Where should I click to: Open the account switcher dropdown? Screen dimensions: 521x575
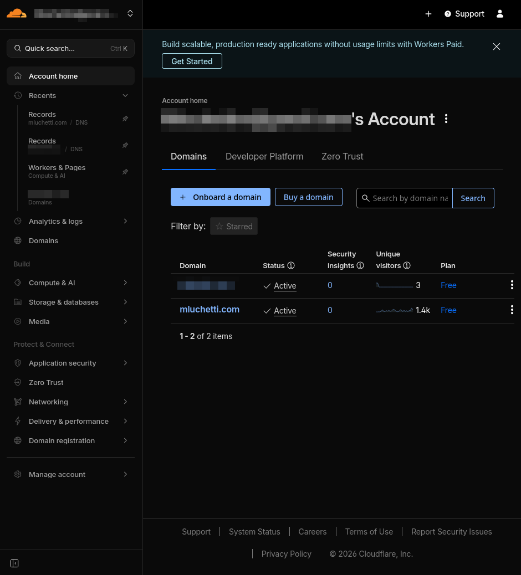point(130,13)
